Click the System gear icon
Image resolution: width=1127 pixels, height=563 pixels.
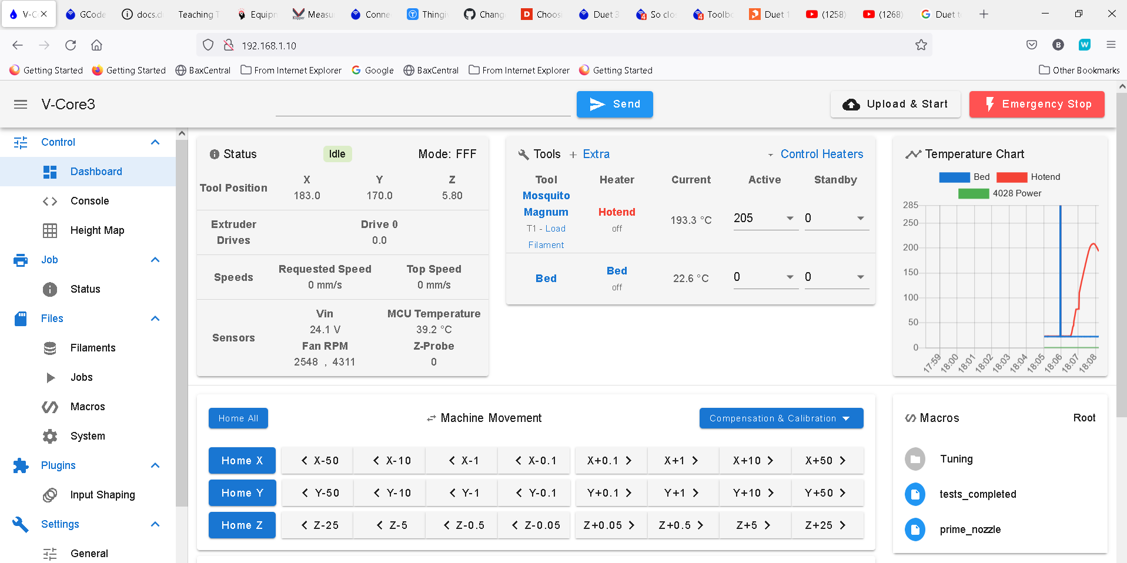[50, 436]
